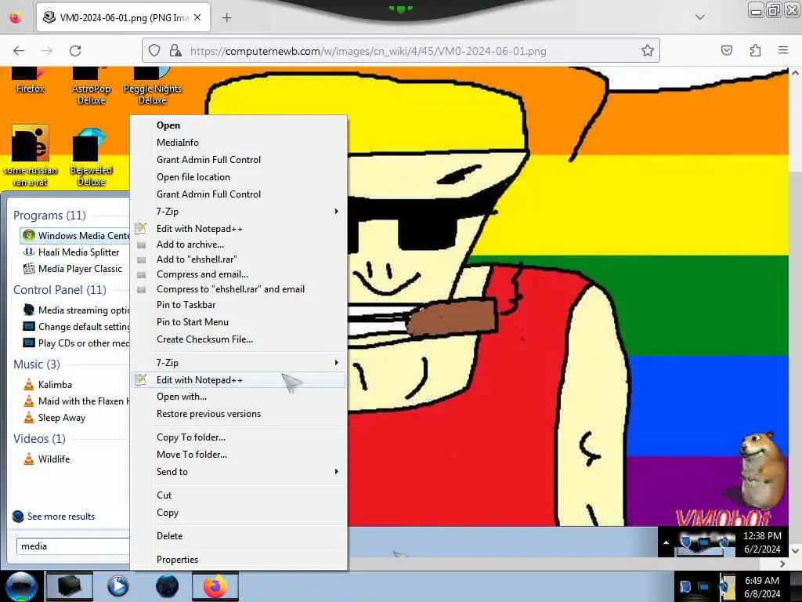Open the Firefox desktop shortcut
The image size is (802, 602).
click(30, 81)
